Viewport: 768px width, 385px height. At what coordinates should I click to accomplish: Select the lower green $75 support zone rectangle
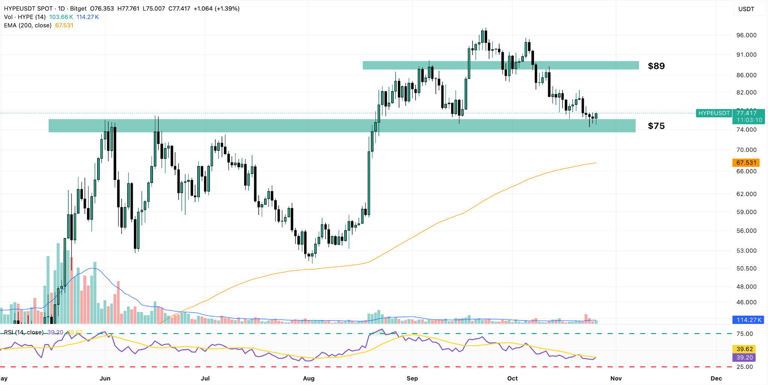(x=342, y=126)
